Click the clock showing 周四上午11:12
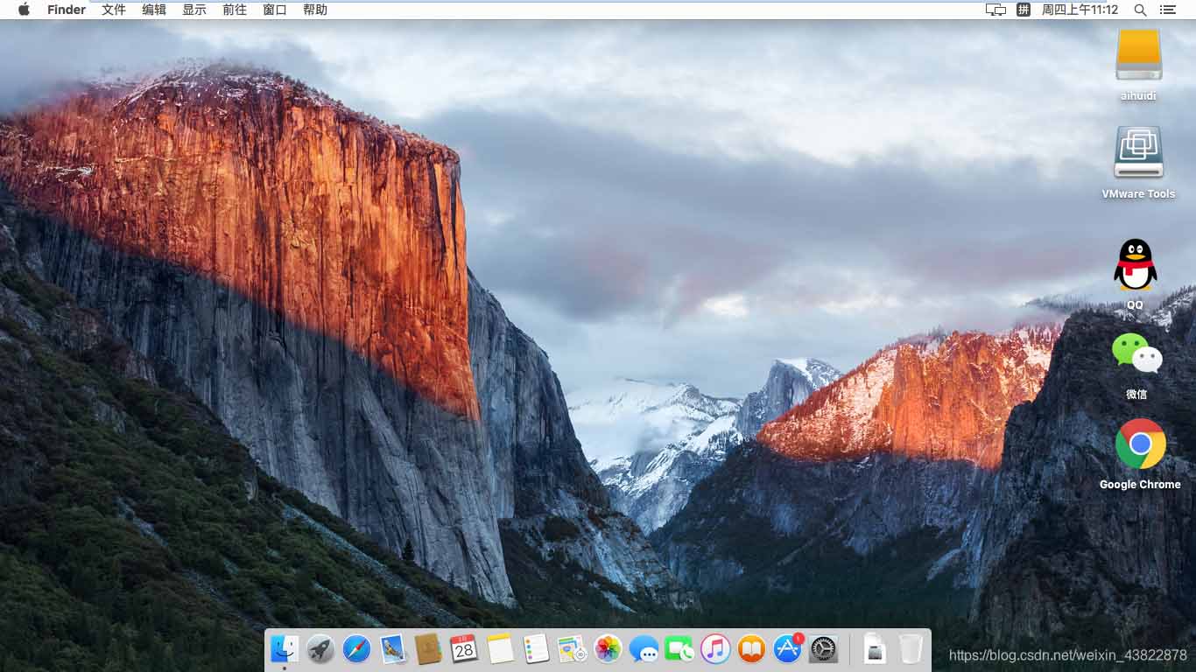The height and width of the screenshot is (672, 1196). 1080,10
